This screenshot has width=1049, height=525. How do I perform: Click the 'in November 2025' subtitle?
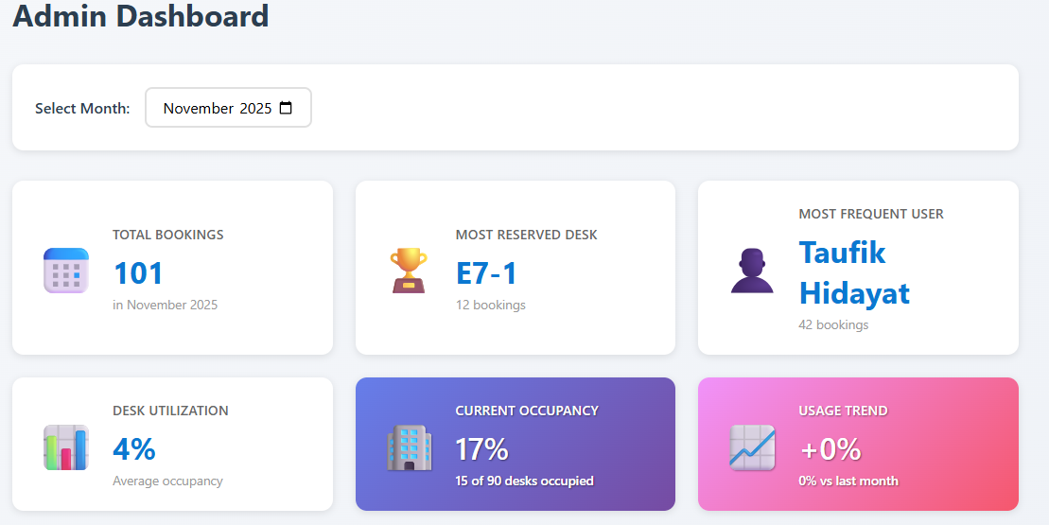(166, 305)
